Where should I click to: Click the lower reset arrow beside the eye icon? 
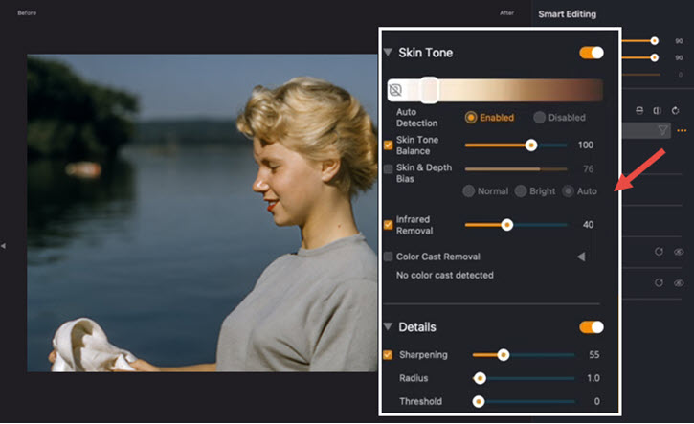[x=659, y=282]
